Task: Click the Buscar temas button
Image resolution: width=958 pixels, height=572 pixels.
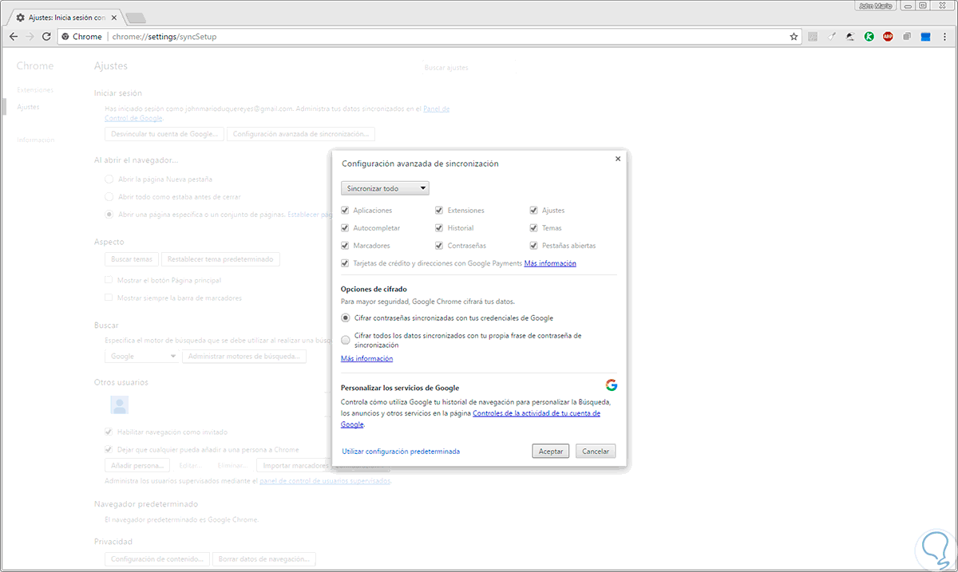Action: coord(132,259)
